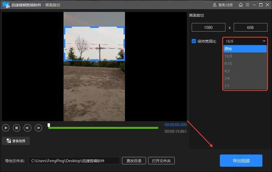The image size is (272, 172).
Task: Minimize the application window
Action: (254, 5)
